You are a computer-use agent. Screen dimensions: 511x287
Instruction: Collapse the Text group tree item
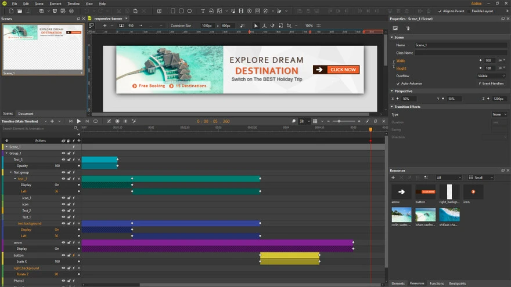[10, 172]
